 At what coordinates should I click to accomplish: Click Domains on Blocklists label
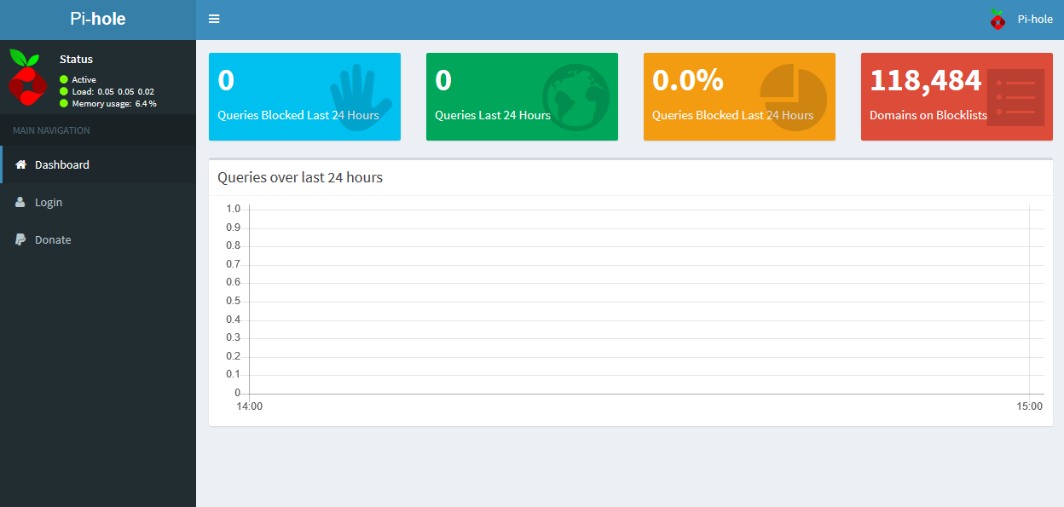tap(928, 115)
